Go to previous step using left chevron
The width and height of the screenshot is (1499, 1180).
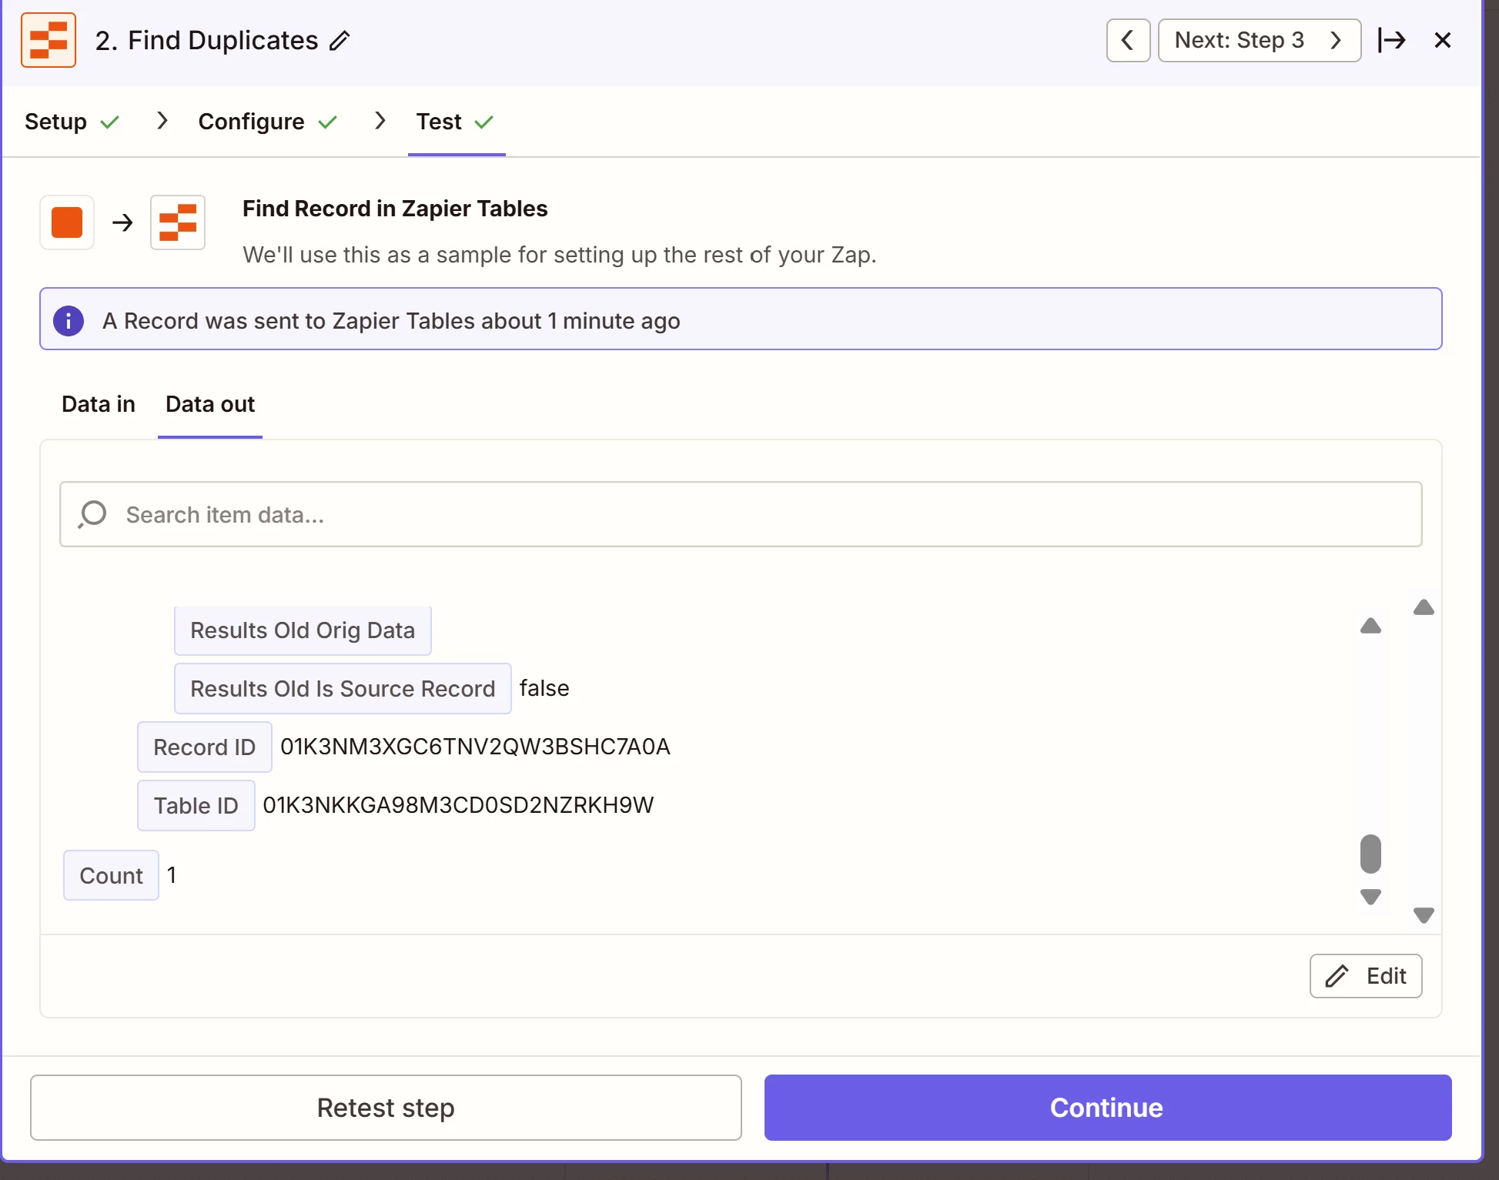(x=1128, y=40)
